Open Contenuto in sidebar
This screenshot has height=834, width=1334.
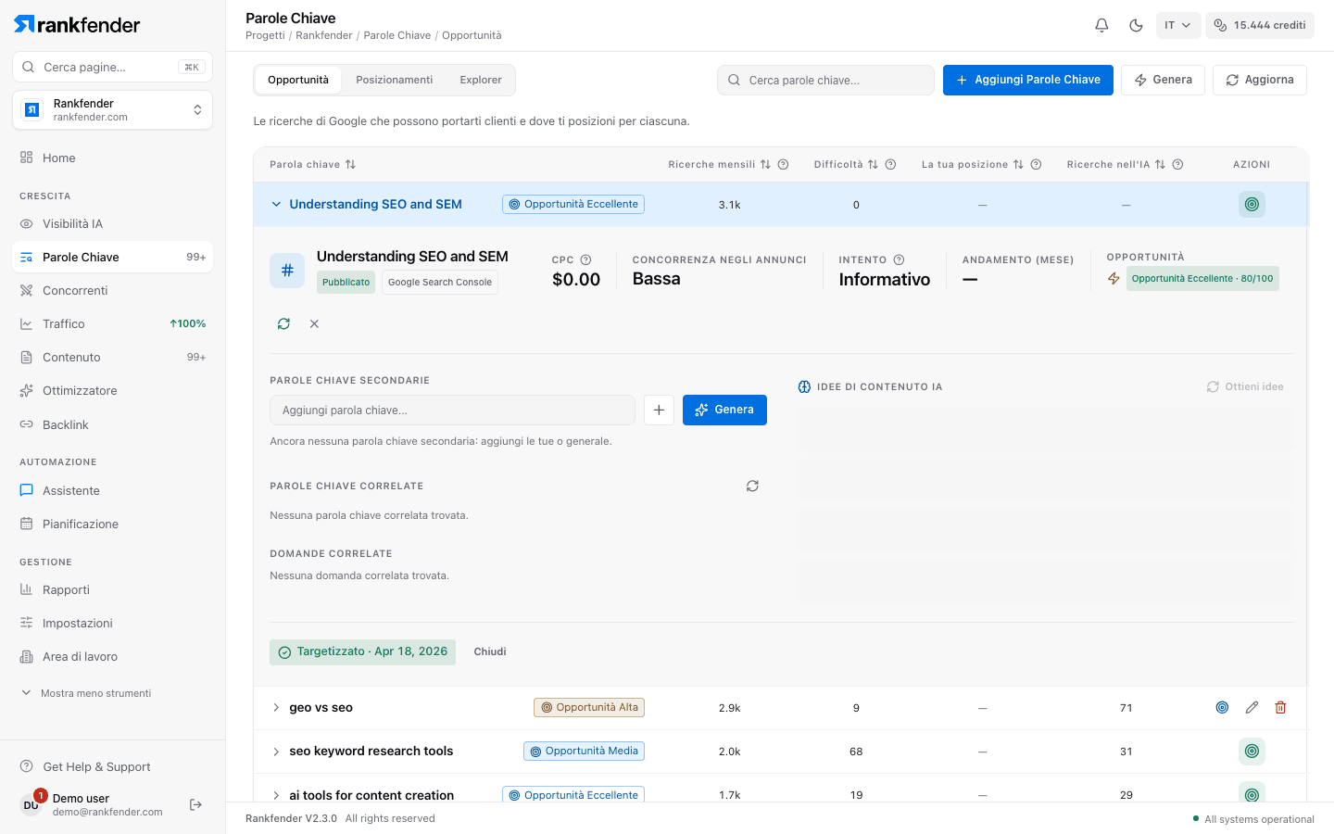[x=113, y=357]
